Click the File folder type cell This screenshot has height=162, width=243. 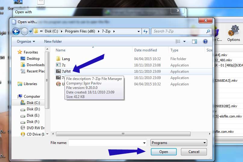tap(178, 59)
